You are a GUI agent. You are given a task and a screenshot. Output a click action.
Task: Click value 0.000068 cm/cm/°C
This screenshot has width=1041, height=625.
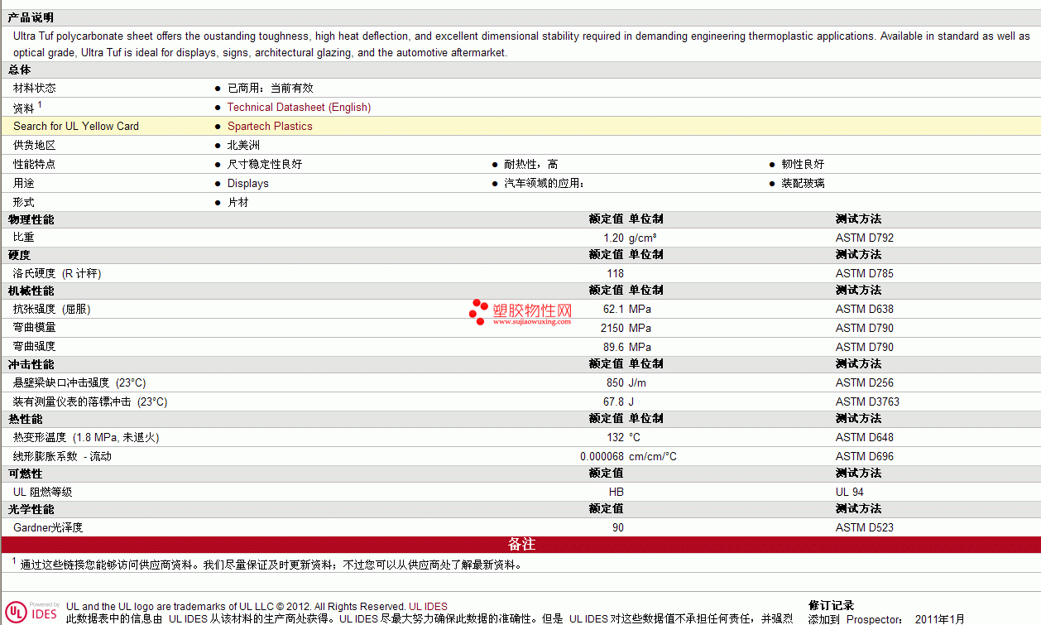tap(628, 456)
